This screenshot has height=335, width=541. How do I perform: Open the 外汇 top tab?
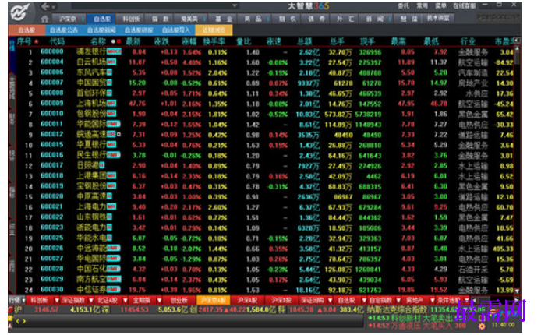point(345,19)
